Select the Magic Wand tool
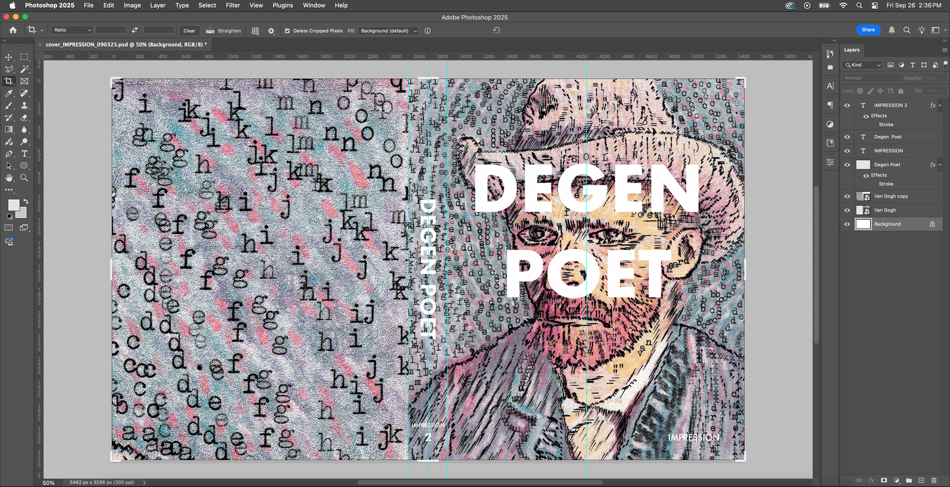Screen dimensions: 950x487 click(24, 69)
